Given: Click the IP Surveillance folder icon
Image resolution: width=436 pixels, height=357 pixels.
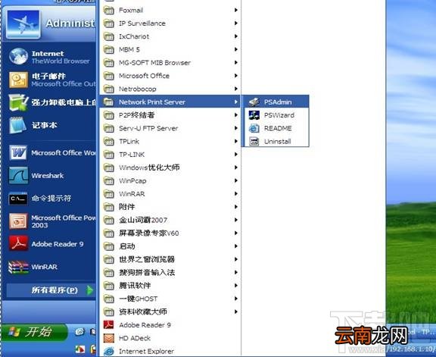Looking at the screenshot, I should point(109,23).
